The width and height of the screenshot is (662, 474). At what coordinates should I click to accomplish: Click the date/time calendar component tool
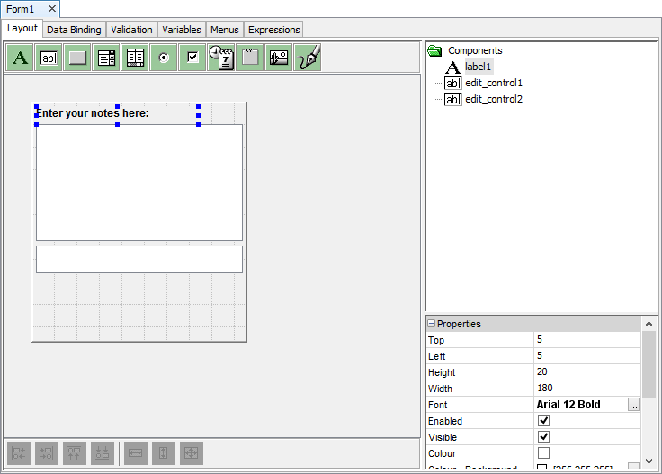221,58
